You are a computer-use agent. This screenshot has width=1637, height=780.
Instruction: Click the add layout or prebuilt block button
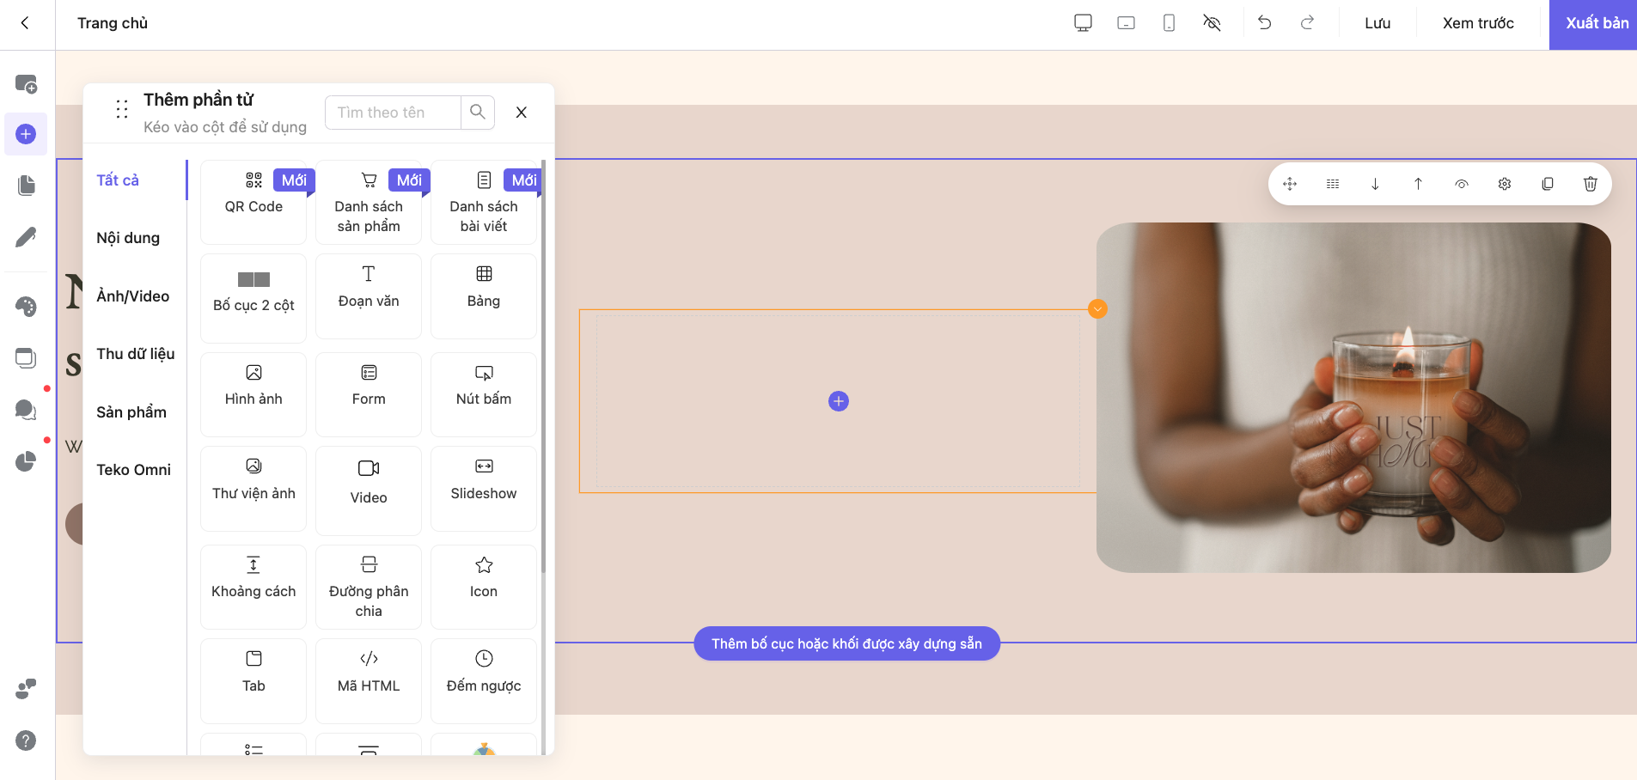coord(846,643)
